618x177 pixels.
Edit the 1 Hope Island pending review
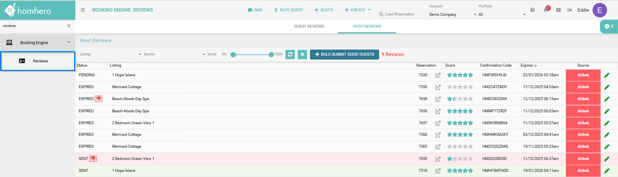(x=606, y=75)
